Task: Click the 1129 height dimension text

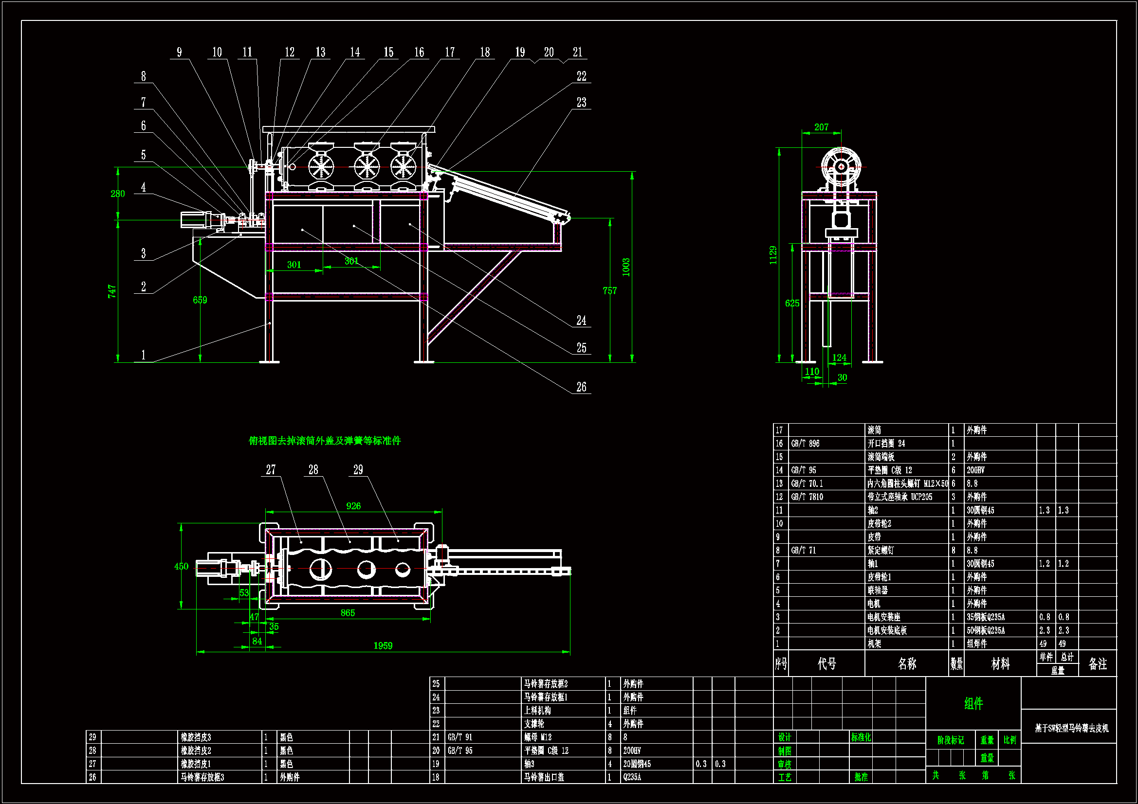Action: (773, 255)
